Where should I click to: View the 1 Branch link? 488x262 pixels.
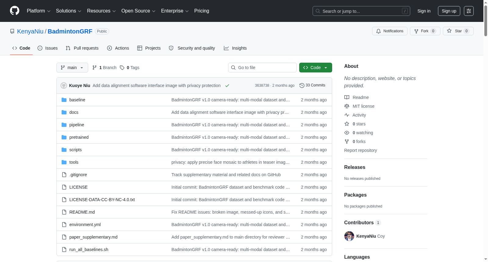pyautogui.click(x=104, y=68)
